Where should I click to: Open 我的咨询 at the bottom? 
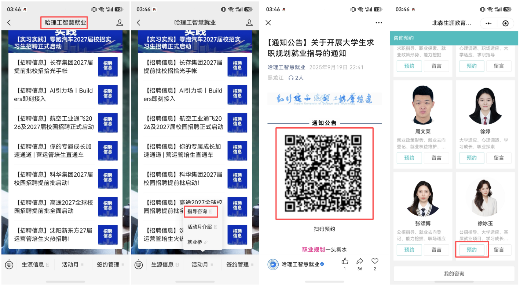[x=454, y=274]
